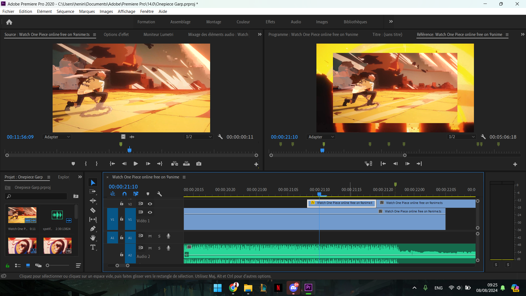Open the Fichier menu
The width and height of the screenshot is (526, 296).
(8, 11)
